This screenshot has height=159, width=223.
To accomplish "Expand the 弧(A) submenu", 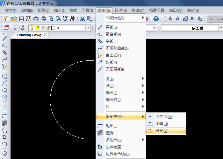I will (121, 79).
